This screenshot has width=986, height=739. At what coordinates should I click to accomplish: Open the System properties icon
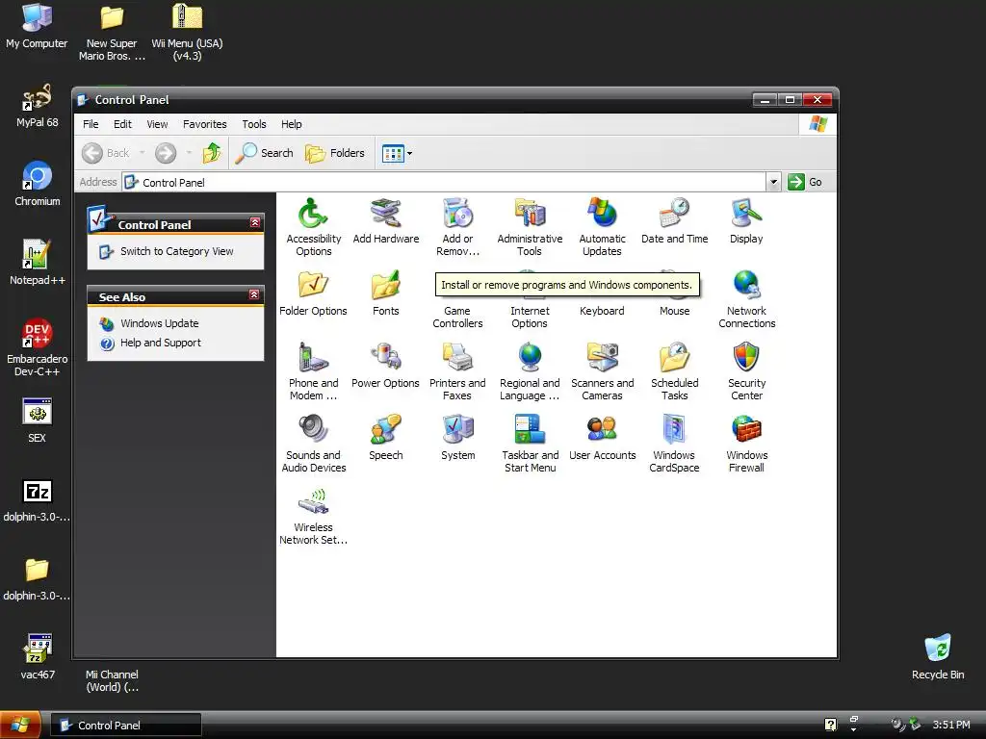pos(457,430)
